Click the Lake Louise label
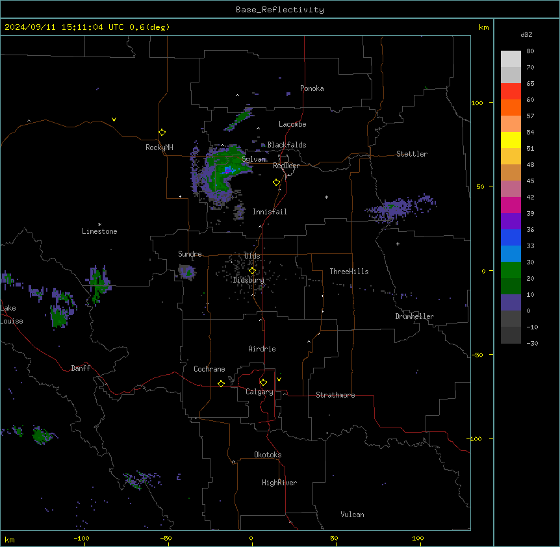Viewport: 560px width, 547px height. 10,314
